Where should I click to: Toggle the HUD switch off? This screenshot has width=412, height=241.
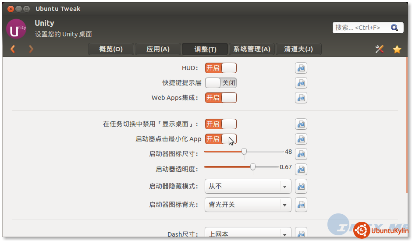pyautogui.click(x=220, y=68)
